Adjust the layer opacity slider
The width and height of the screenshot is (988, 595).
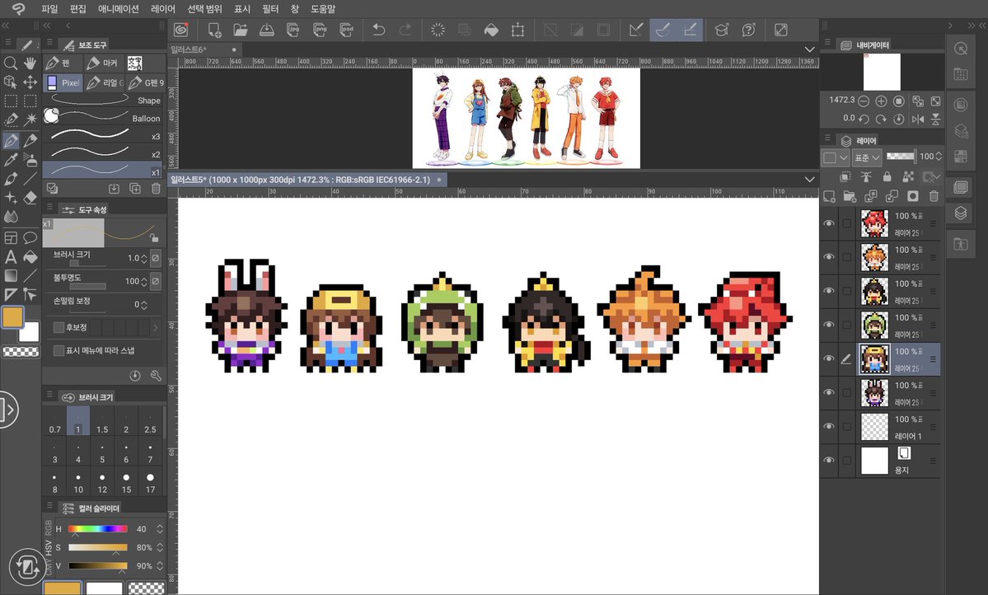(x=901, y=157)
